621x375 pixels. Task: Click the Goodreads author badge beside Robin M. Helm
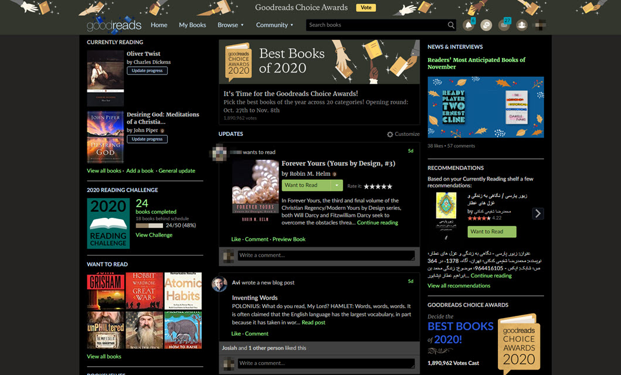point(334,173)
